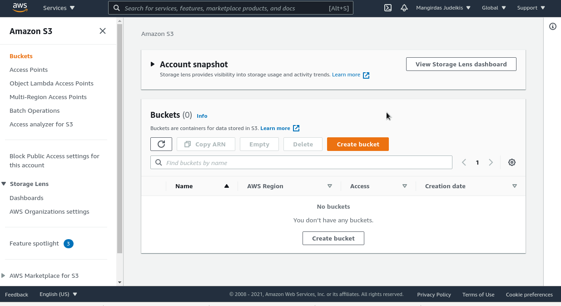Open Batch Operations from sidebar
561x306 pixels.
click(x=35, y=110)
